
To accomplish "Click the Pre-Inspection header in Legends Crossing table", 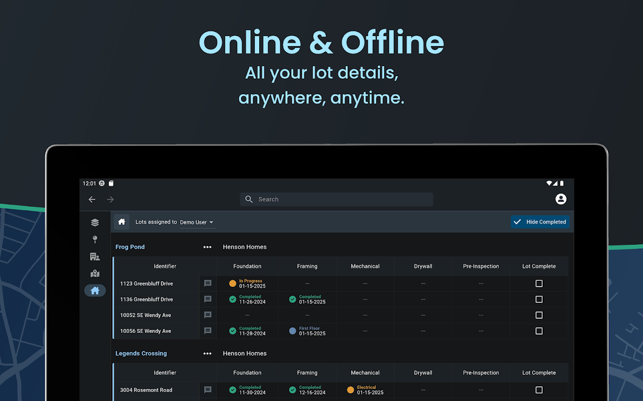I will (x=481, y=373).
